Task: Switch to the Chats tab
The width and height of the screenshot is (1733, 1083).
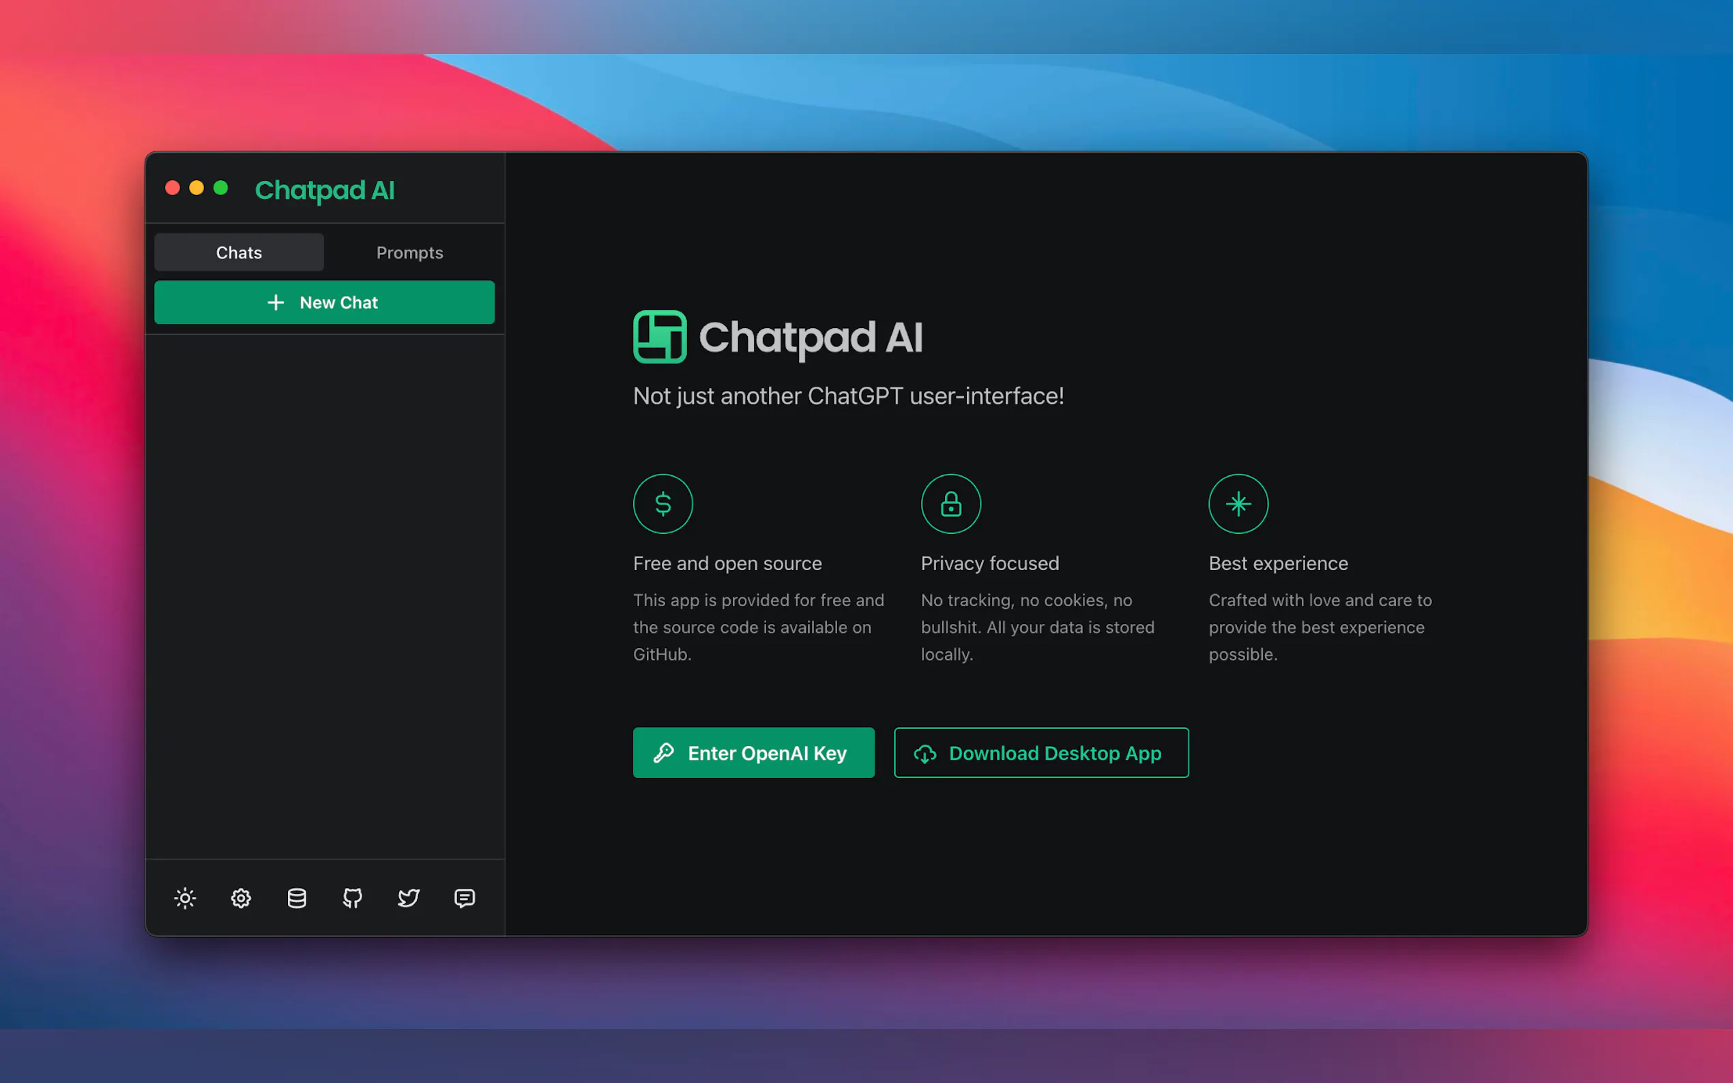Action: coord(239,252)
